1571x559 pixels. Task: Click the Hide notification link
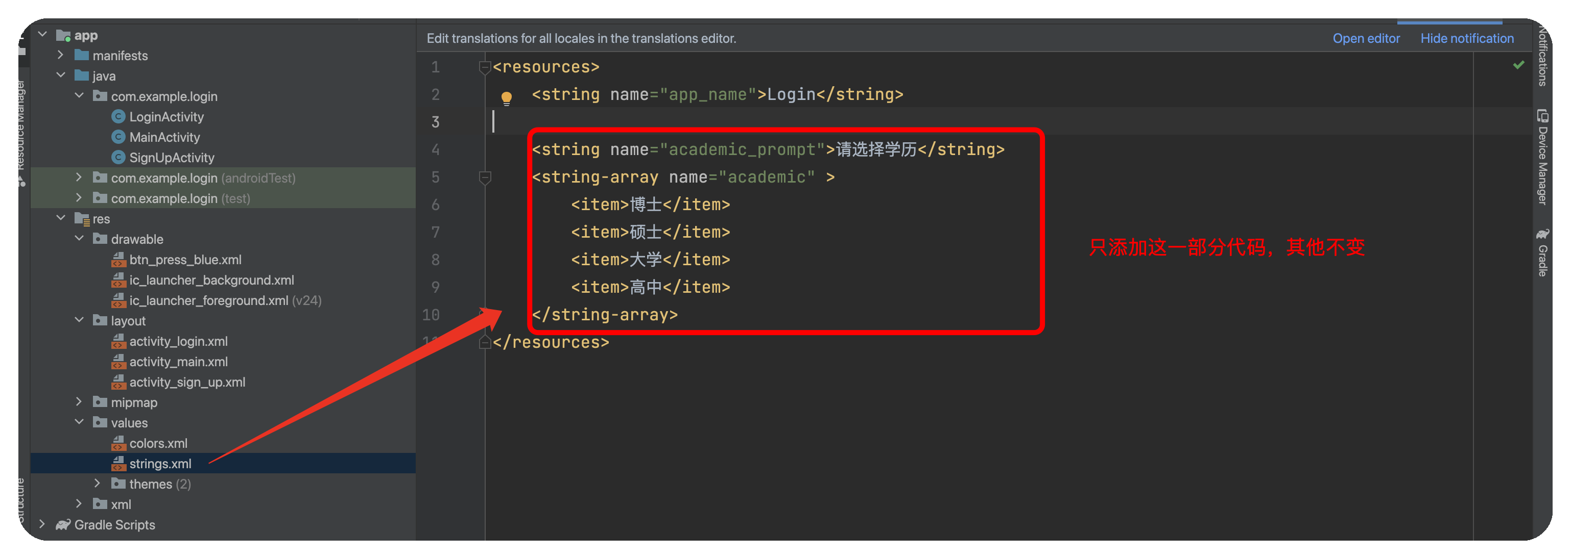1467,38
